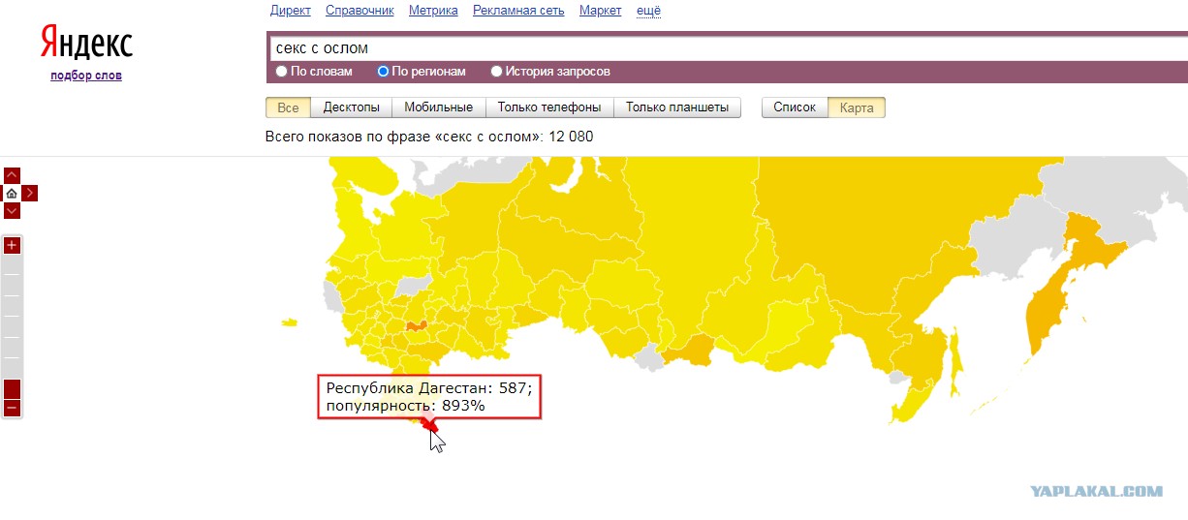This screenshot has height=520, width=1188.
Task: Click the total impressions text "12 080"
Action: click(571, 137)
